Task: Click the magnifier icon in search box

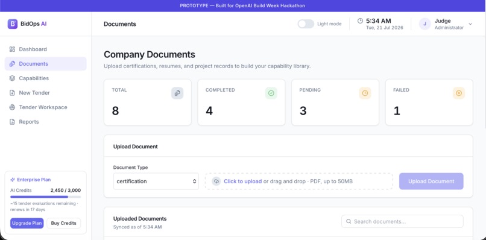Action: click(x=349, y=221)
